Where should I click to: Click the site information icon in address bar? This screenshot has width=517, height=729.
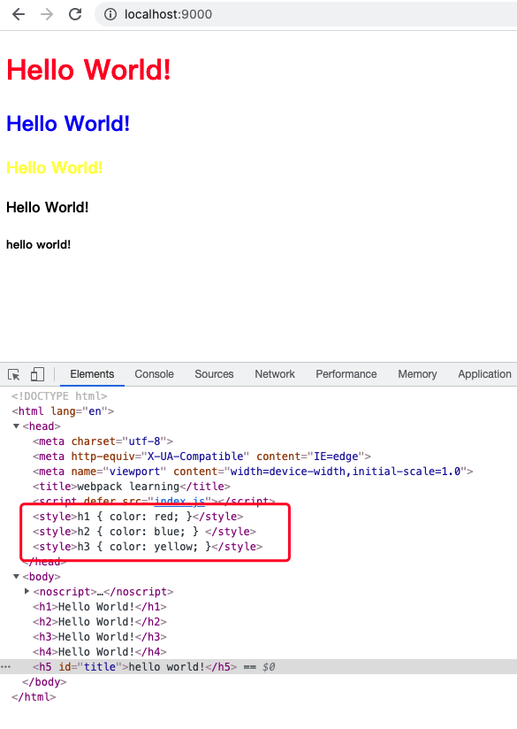[x=110, y=14]
